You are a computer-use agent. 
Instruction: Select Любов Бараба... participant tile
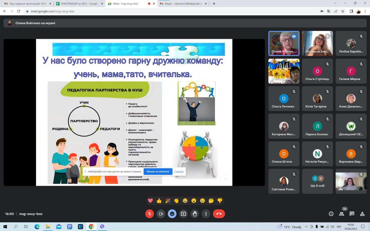coord(351,43)
